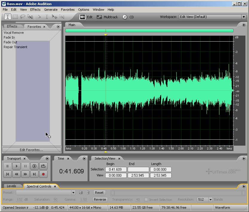This screenshot has height=212, width=249.
Task: Select Vocal Remove favorite
Action: coord(14,33)
